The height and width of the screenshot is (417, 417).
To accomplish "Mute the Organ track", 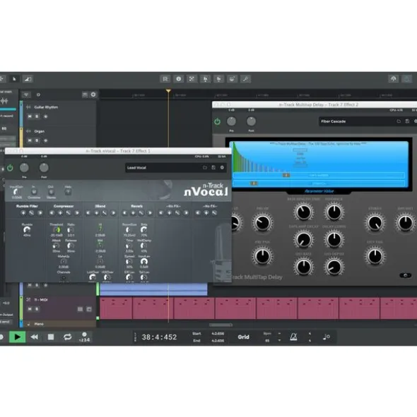I will coord(30,140).
